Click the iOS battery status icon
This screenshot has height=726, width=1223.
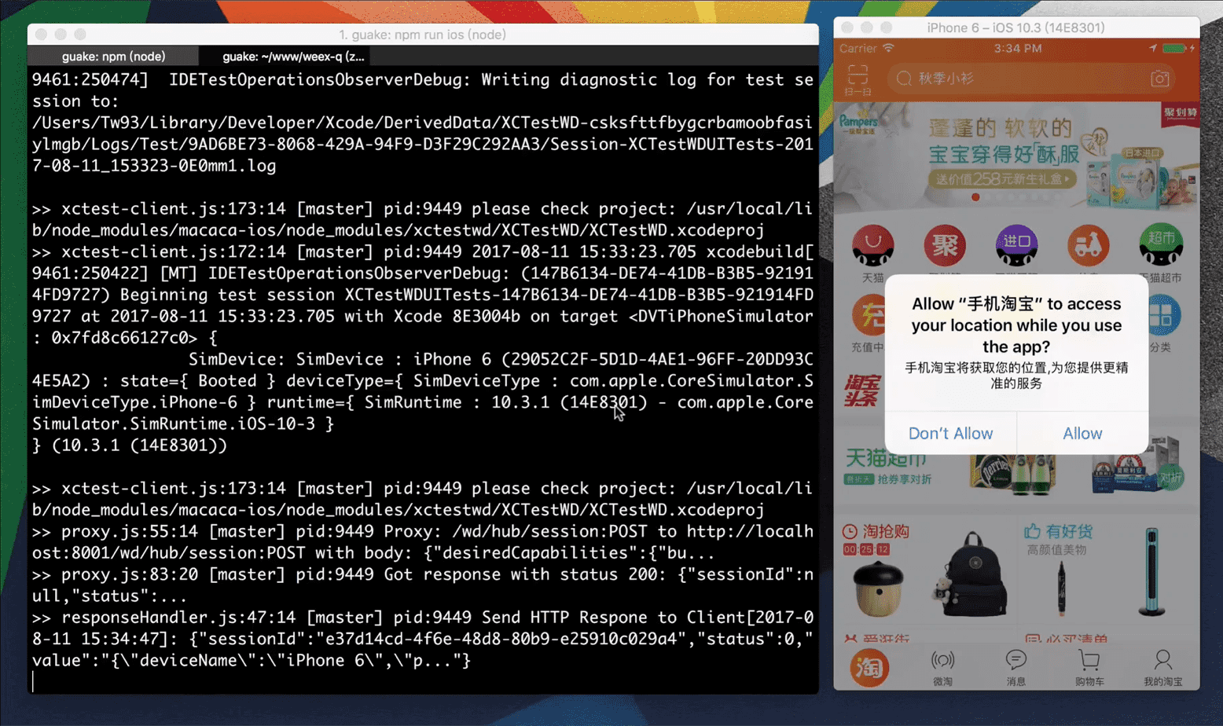pos(1173,49)
